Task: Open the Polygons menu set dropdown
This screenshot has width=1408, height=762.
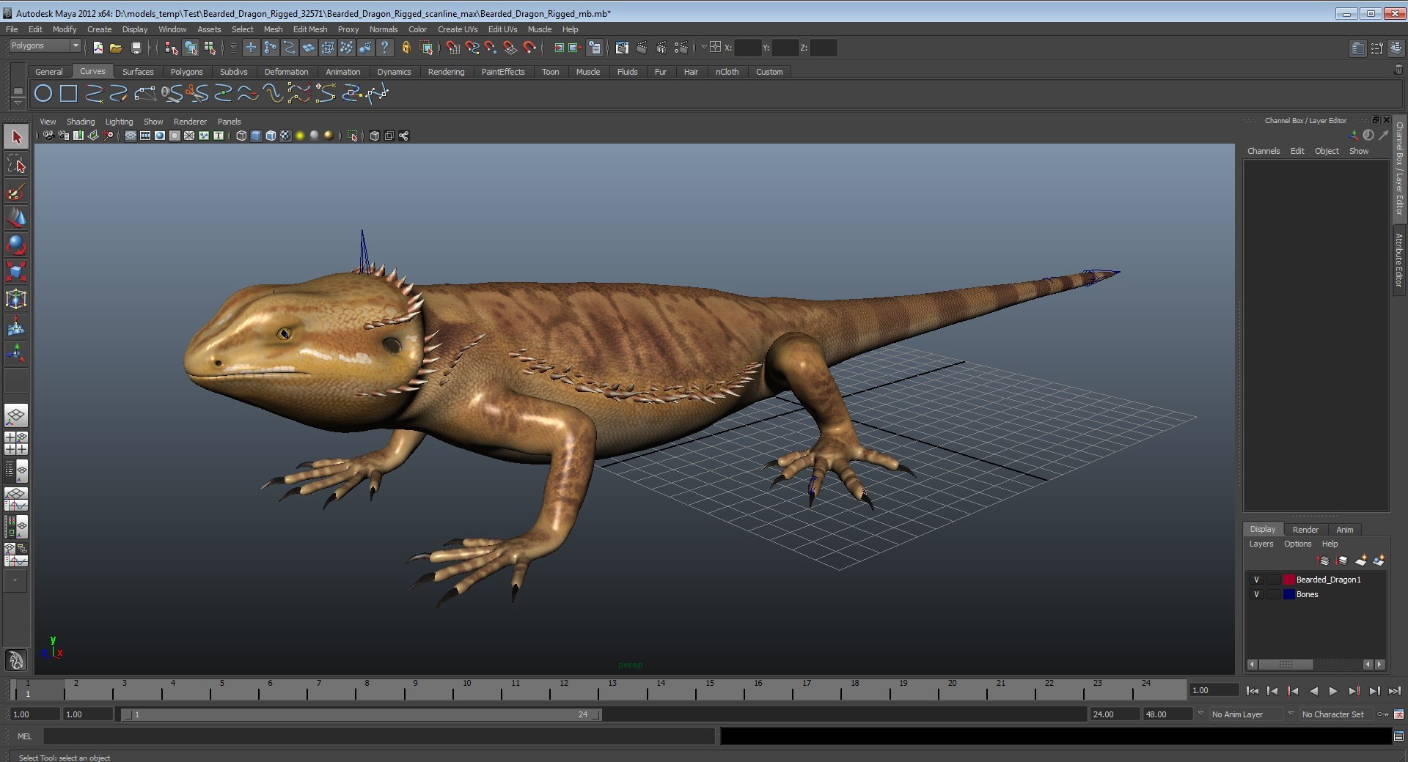Action: [x=45, y=46]
